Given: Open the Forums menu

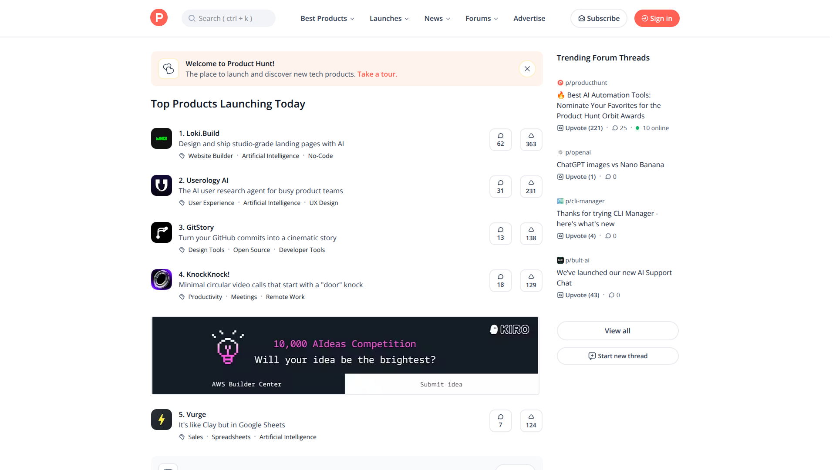Looking at the screenshot, I should point(482,18).
